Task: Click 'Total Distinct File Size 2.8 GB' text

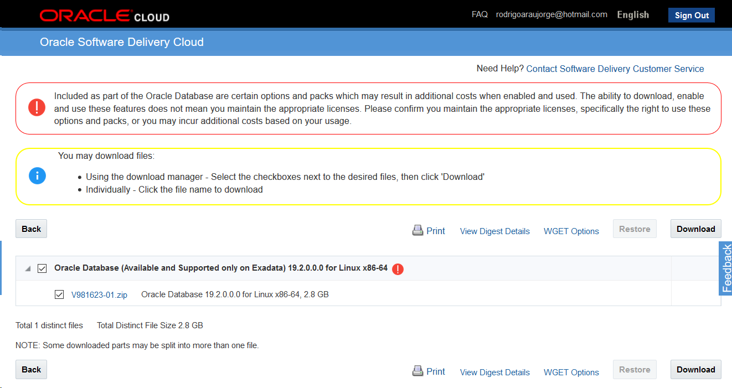Action: 150,325
